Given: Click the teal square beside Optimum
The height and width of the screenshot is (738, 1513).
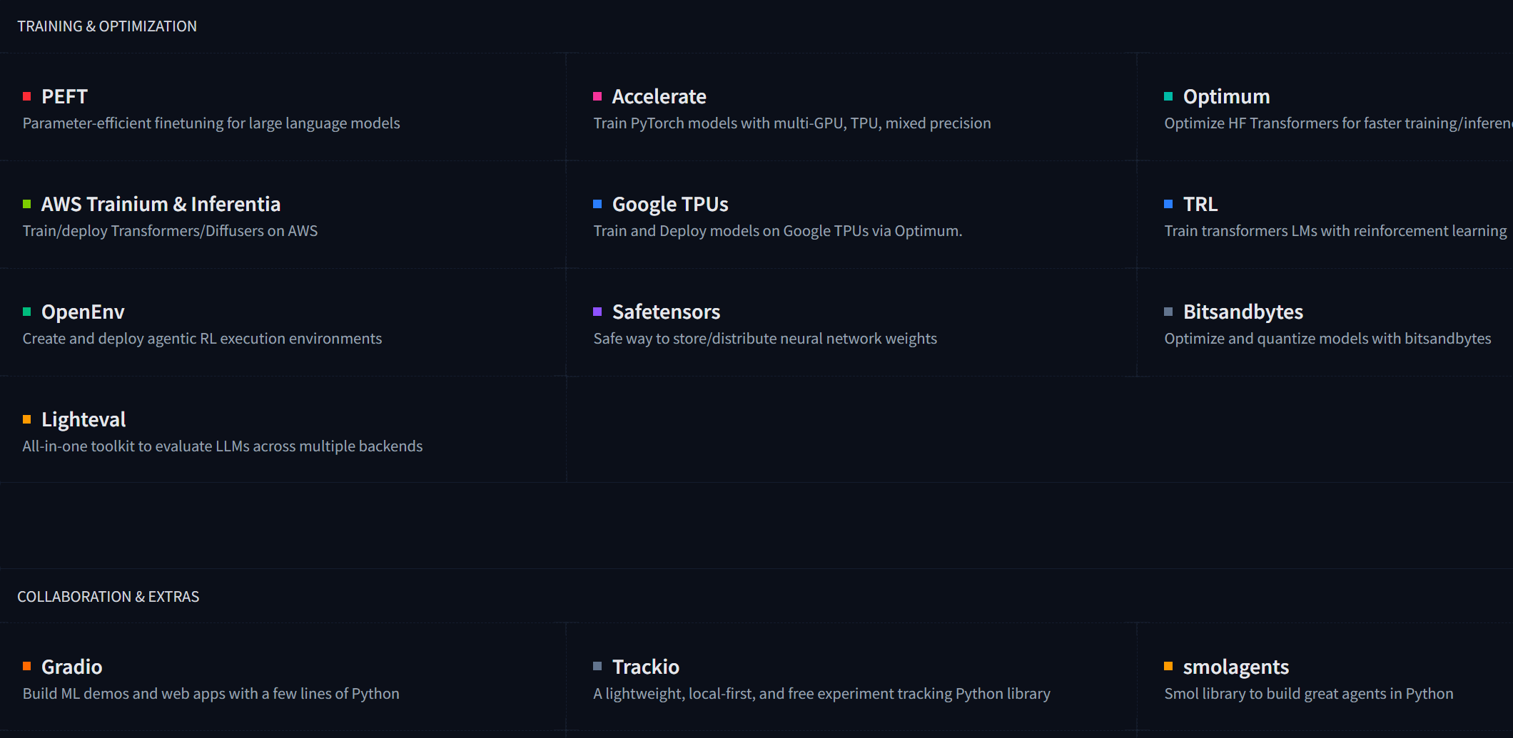Looking at the screenshot, I should (1168, 96).
